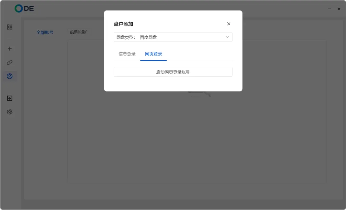Switch to the 信息登录 tab
The height and width of the screenshot is (210, 346).
coord(127,54)
